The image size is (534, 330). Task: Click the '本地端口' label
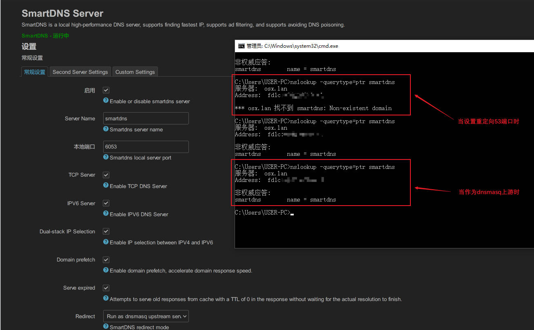(x=84, y=147)
